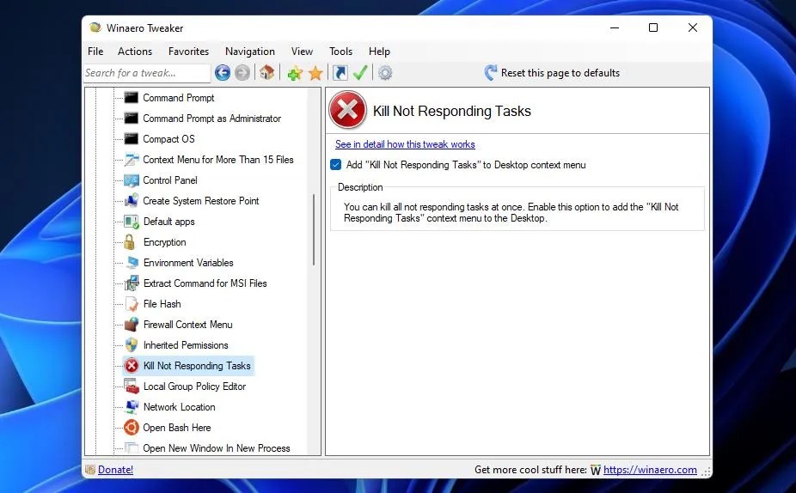Viewport: 796px width, 493px height.
Task: Click the Firewall Context Menu icon
Action: click(132, 324)
